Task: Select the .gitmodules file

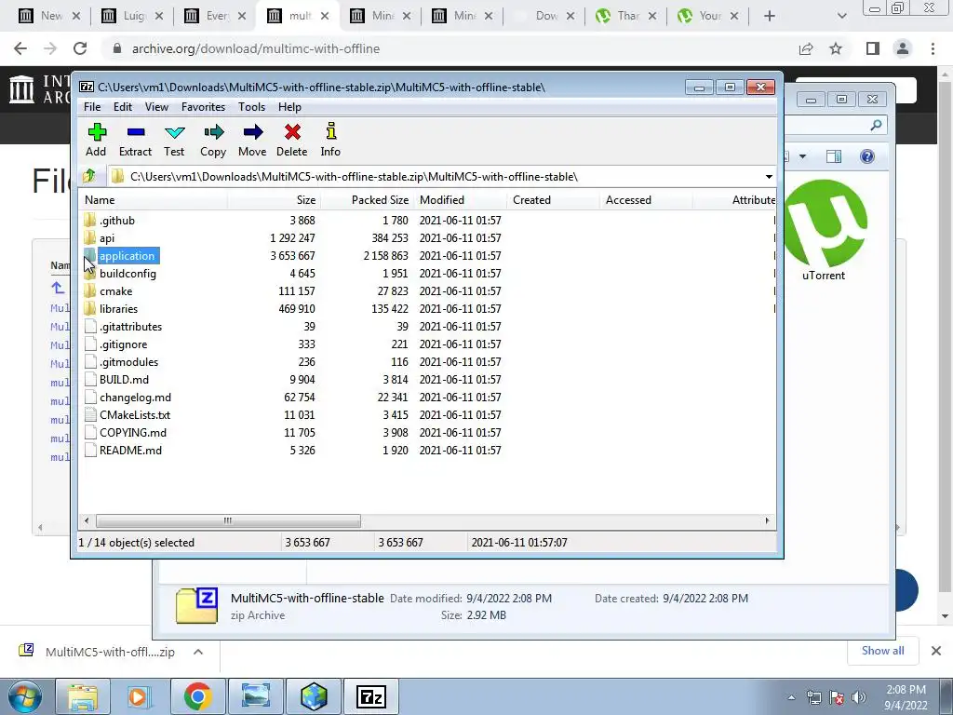Action: (128, 362)
